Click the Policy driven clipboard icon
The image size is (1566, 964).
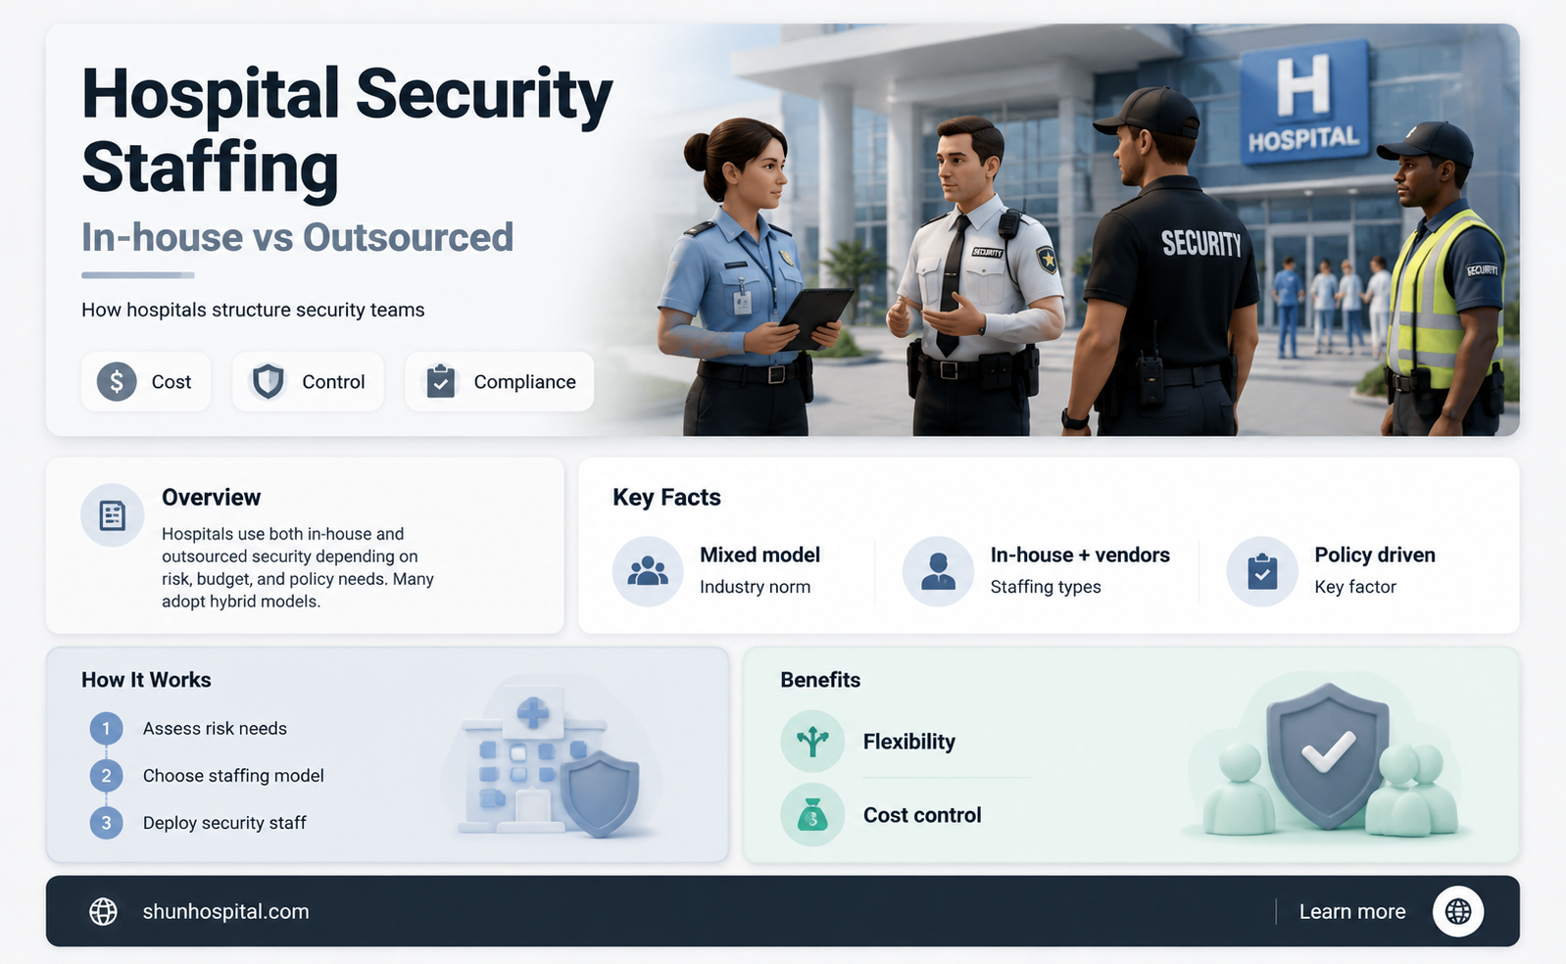coord(1262,571)
